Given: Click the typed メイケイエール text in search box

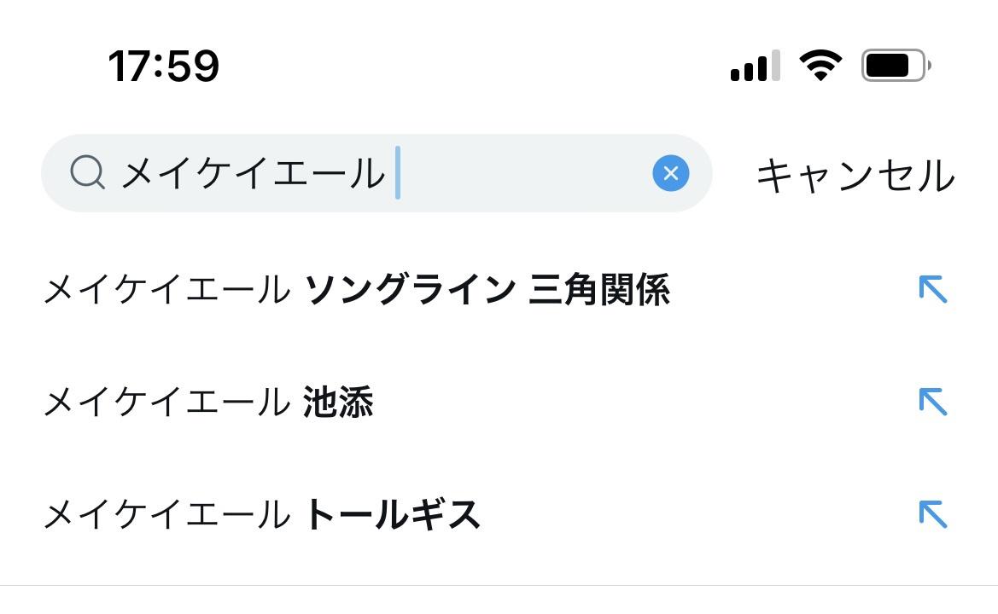Looking at the screenshot, I should tap(253, 174).
